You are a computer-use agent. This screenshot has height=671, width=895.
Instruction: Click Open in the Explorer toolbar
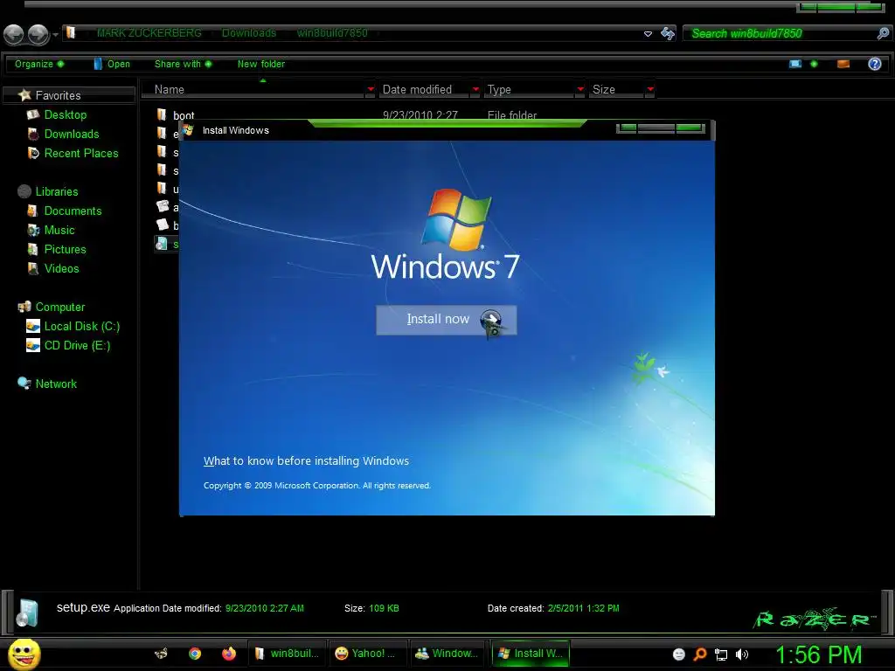112,64
